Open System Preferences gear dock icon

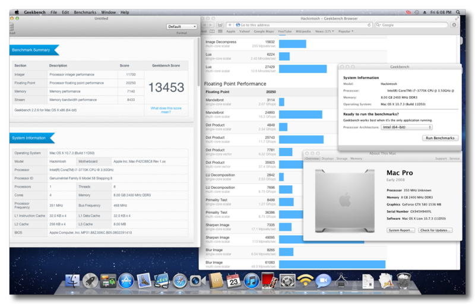pos(287,281)
